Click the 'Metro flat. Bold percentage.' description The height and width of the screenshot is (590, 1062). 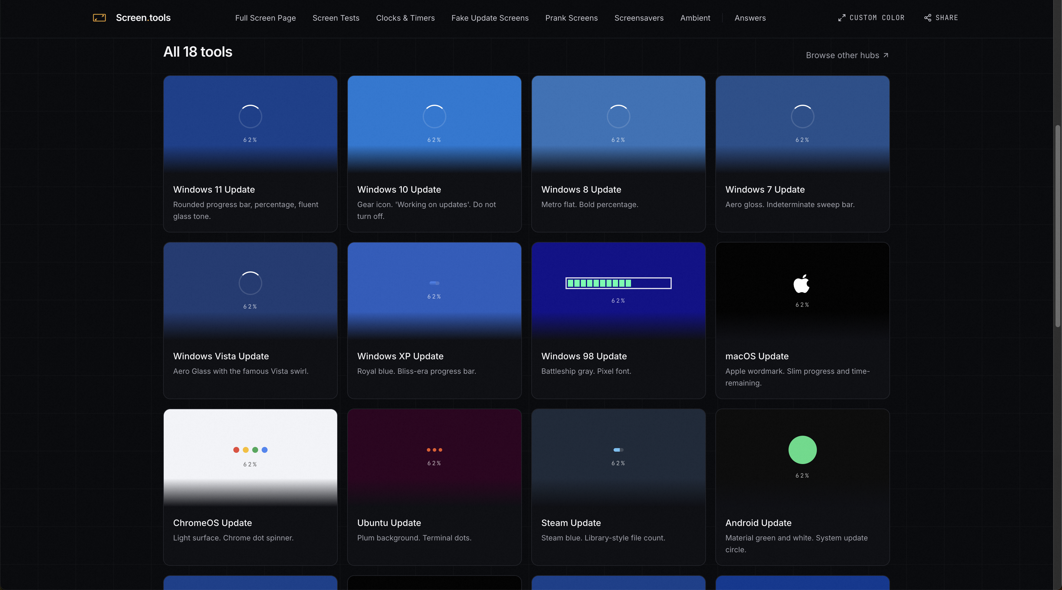pyautogui.click(x=589, y=204)
